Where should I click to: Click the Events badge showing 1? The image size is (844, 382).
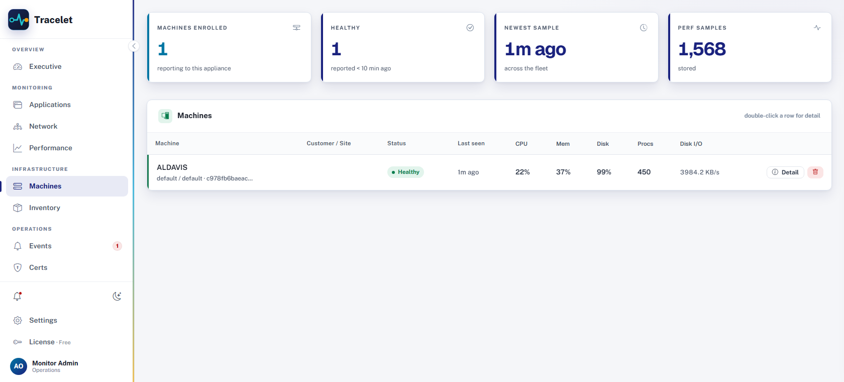[117, 246]
